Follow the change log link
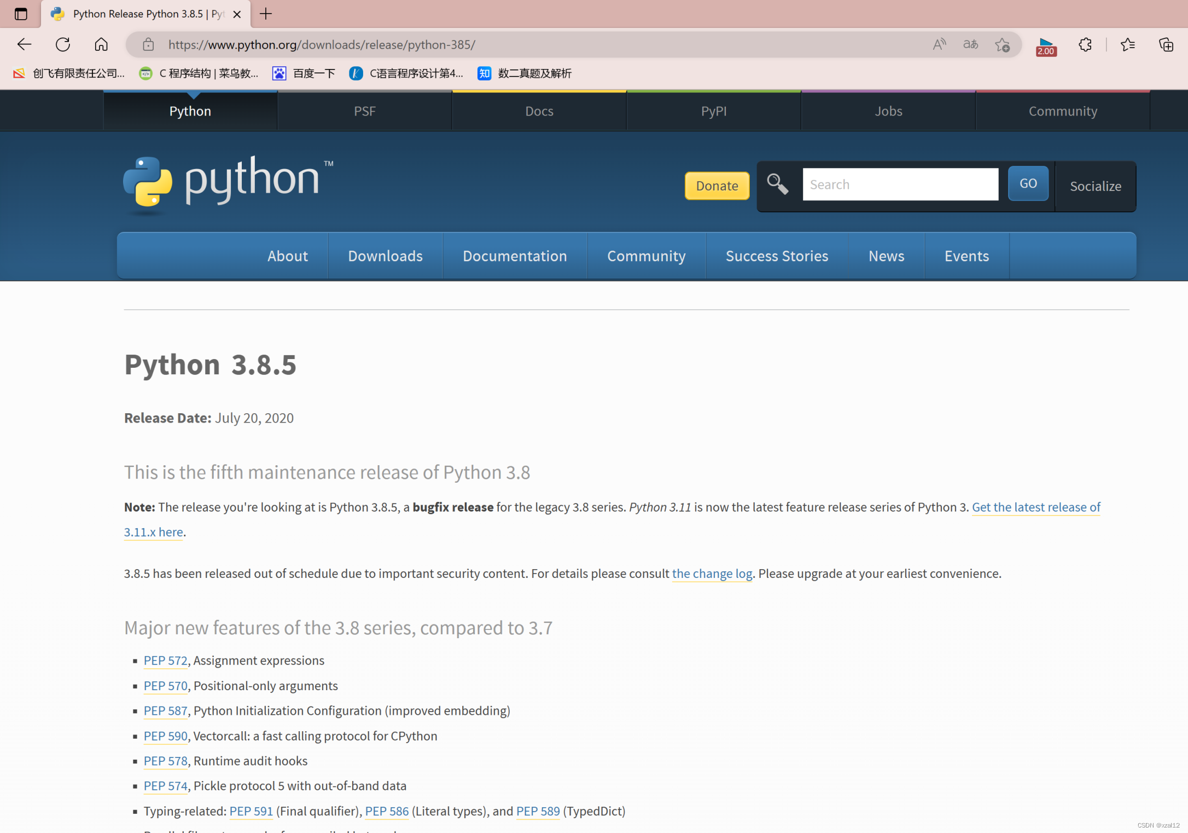Image resolution: width=1188 pixels, height=833 pixels. [712, 574]
